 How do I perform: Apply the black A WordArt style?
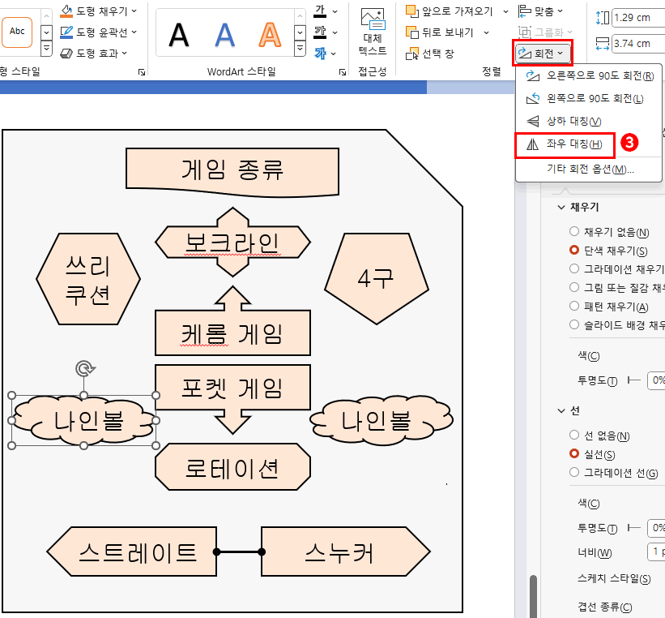coord(178,34)
